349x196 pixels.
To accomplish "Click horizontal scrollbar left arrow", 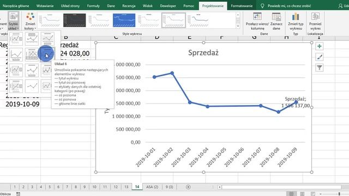I will point(219,187).
